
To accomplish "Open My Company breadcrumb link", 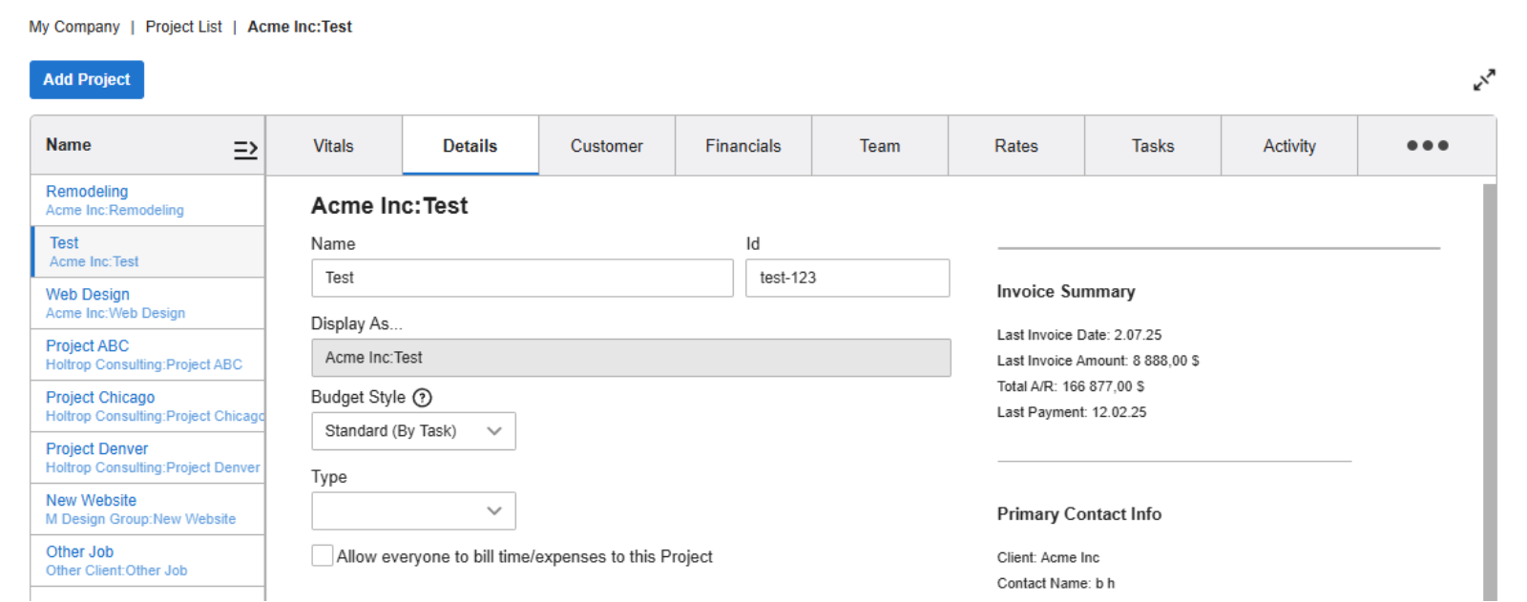I will pyautogui.click(x=74, y=27).
